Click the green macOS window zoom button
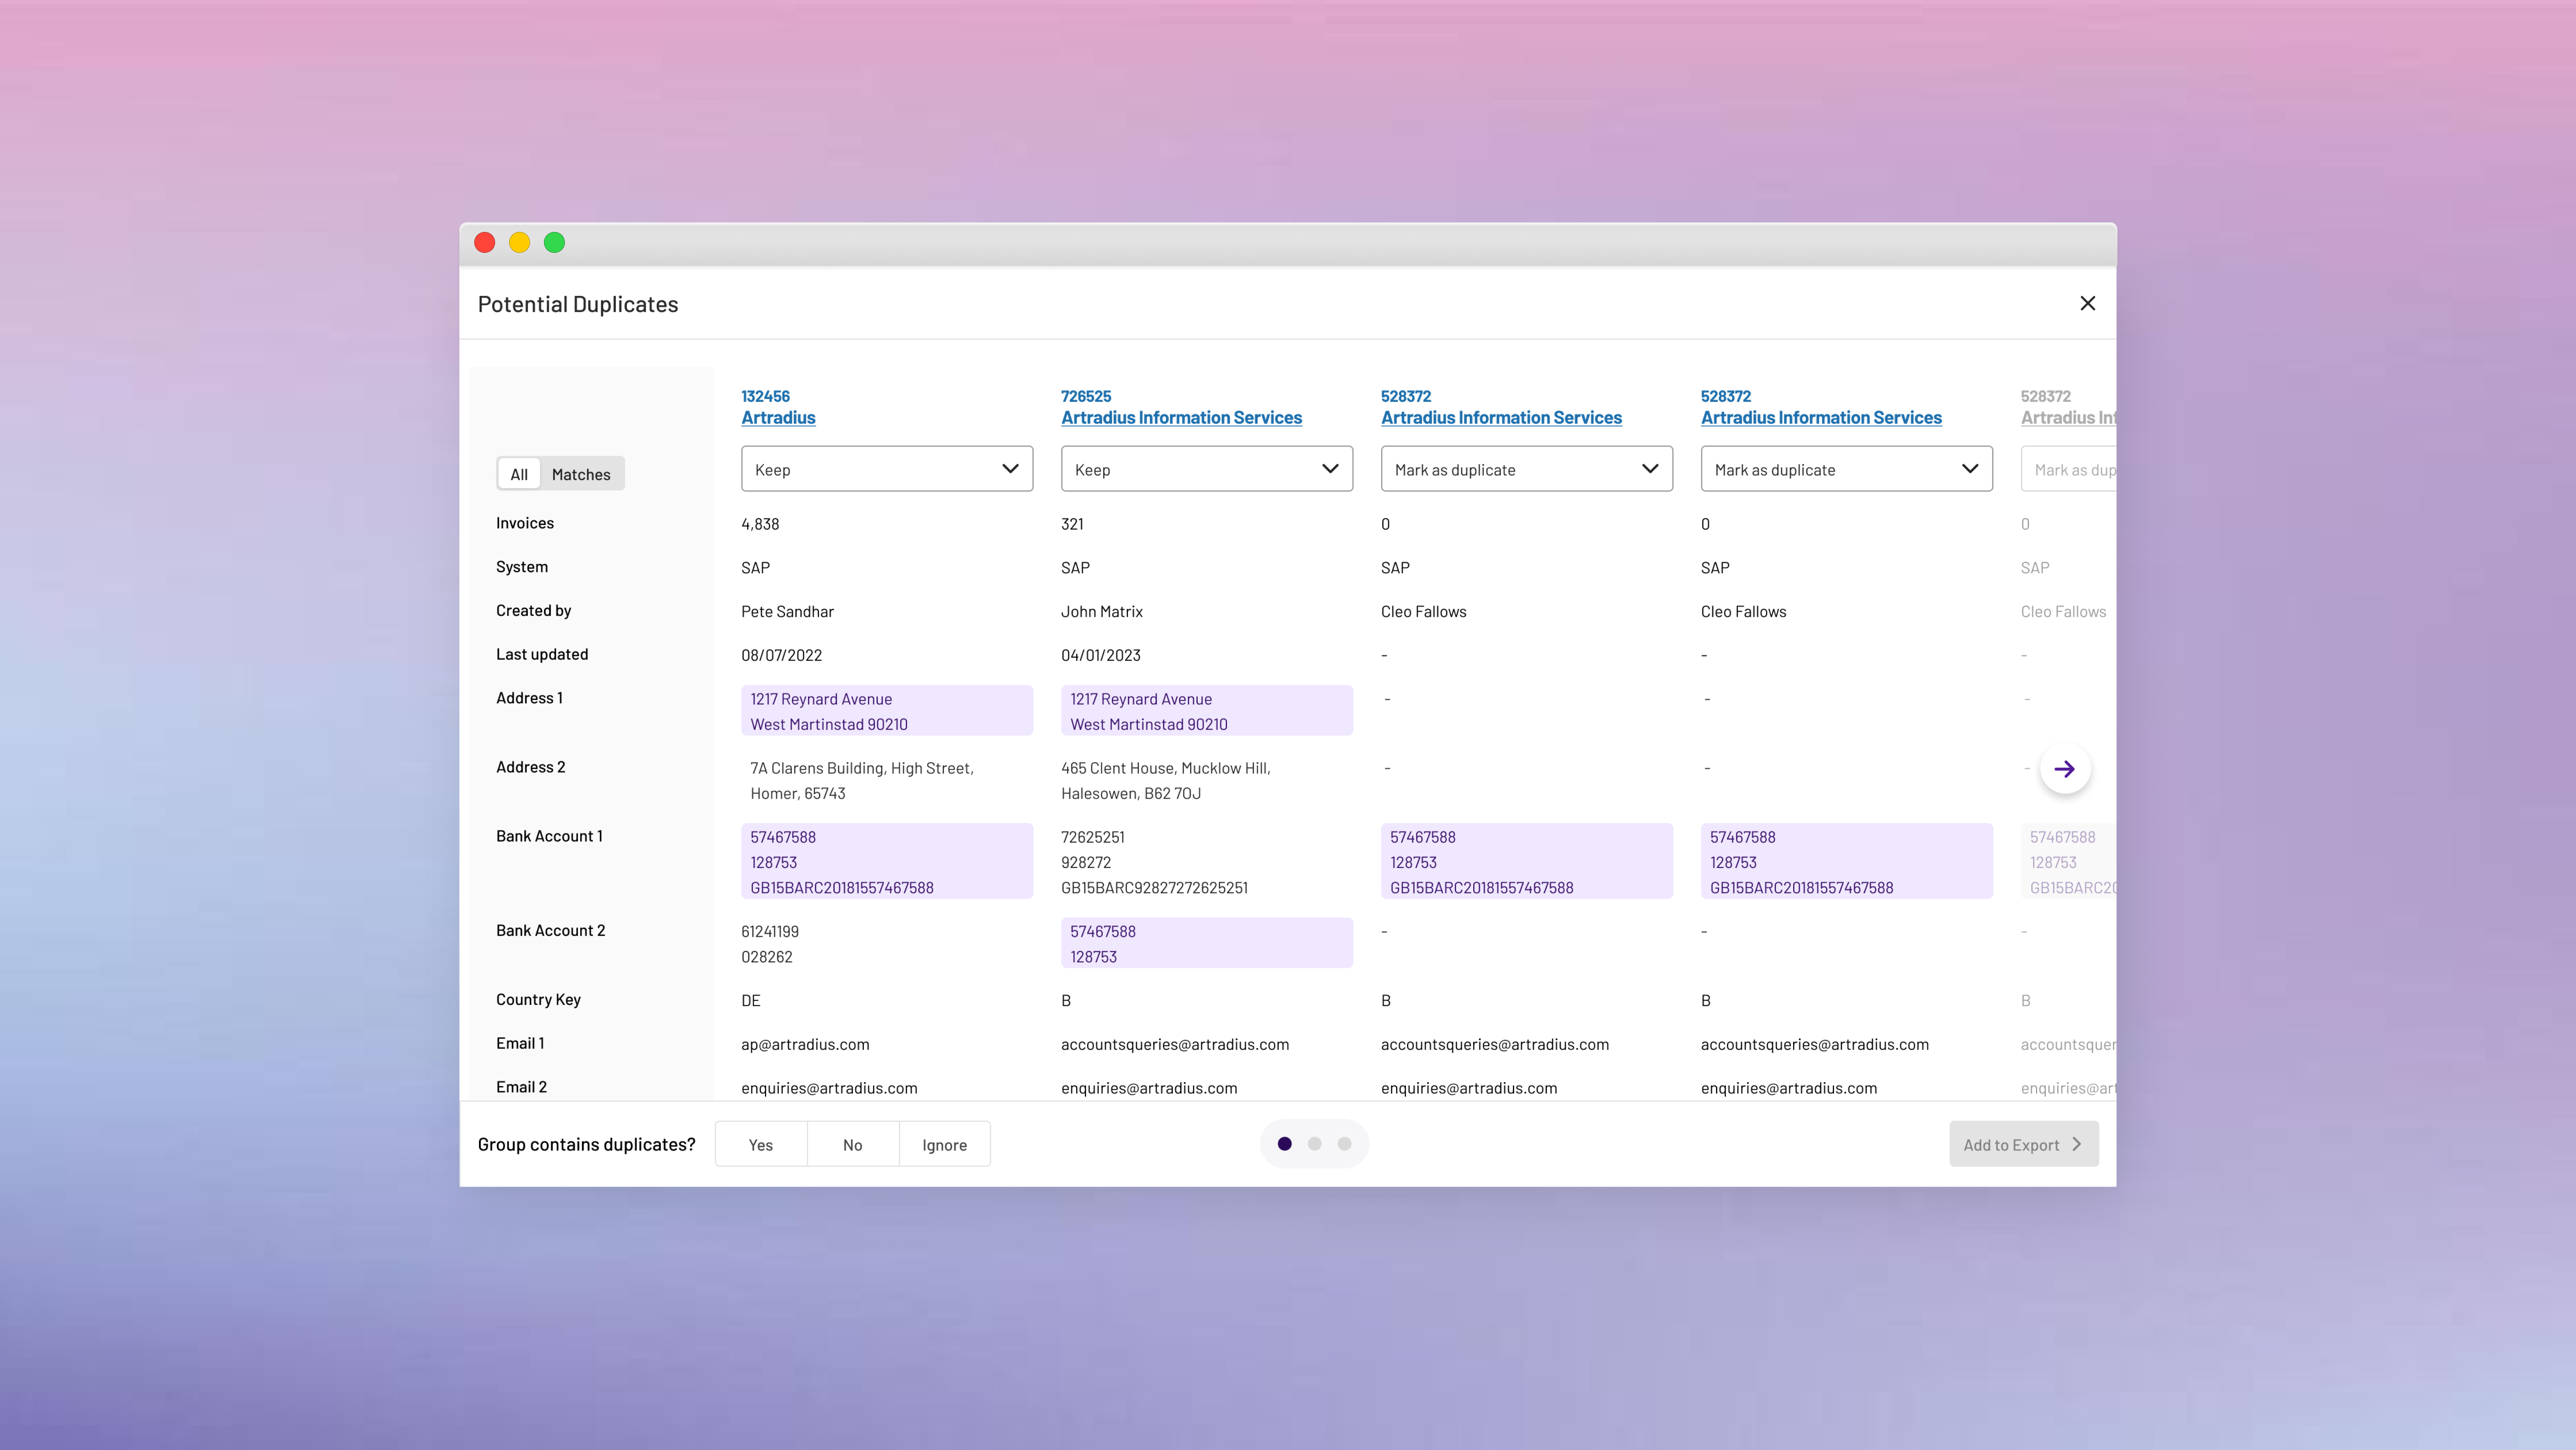 [554, 242]
